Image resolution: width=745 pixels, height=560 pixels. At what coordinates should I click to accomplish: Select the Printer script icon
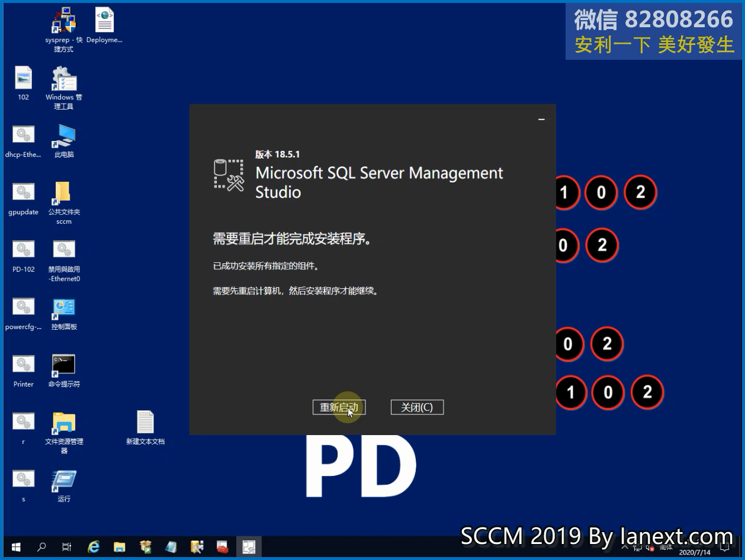(x=24, y=371)
